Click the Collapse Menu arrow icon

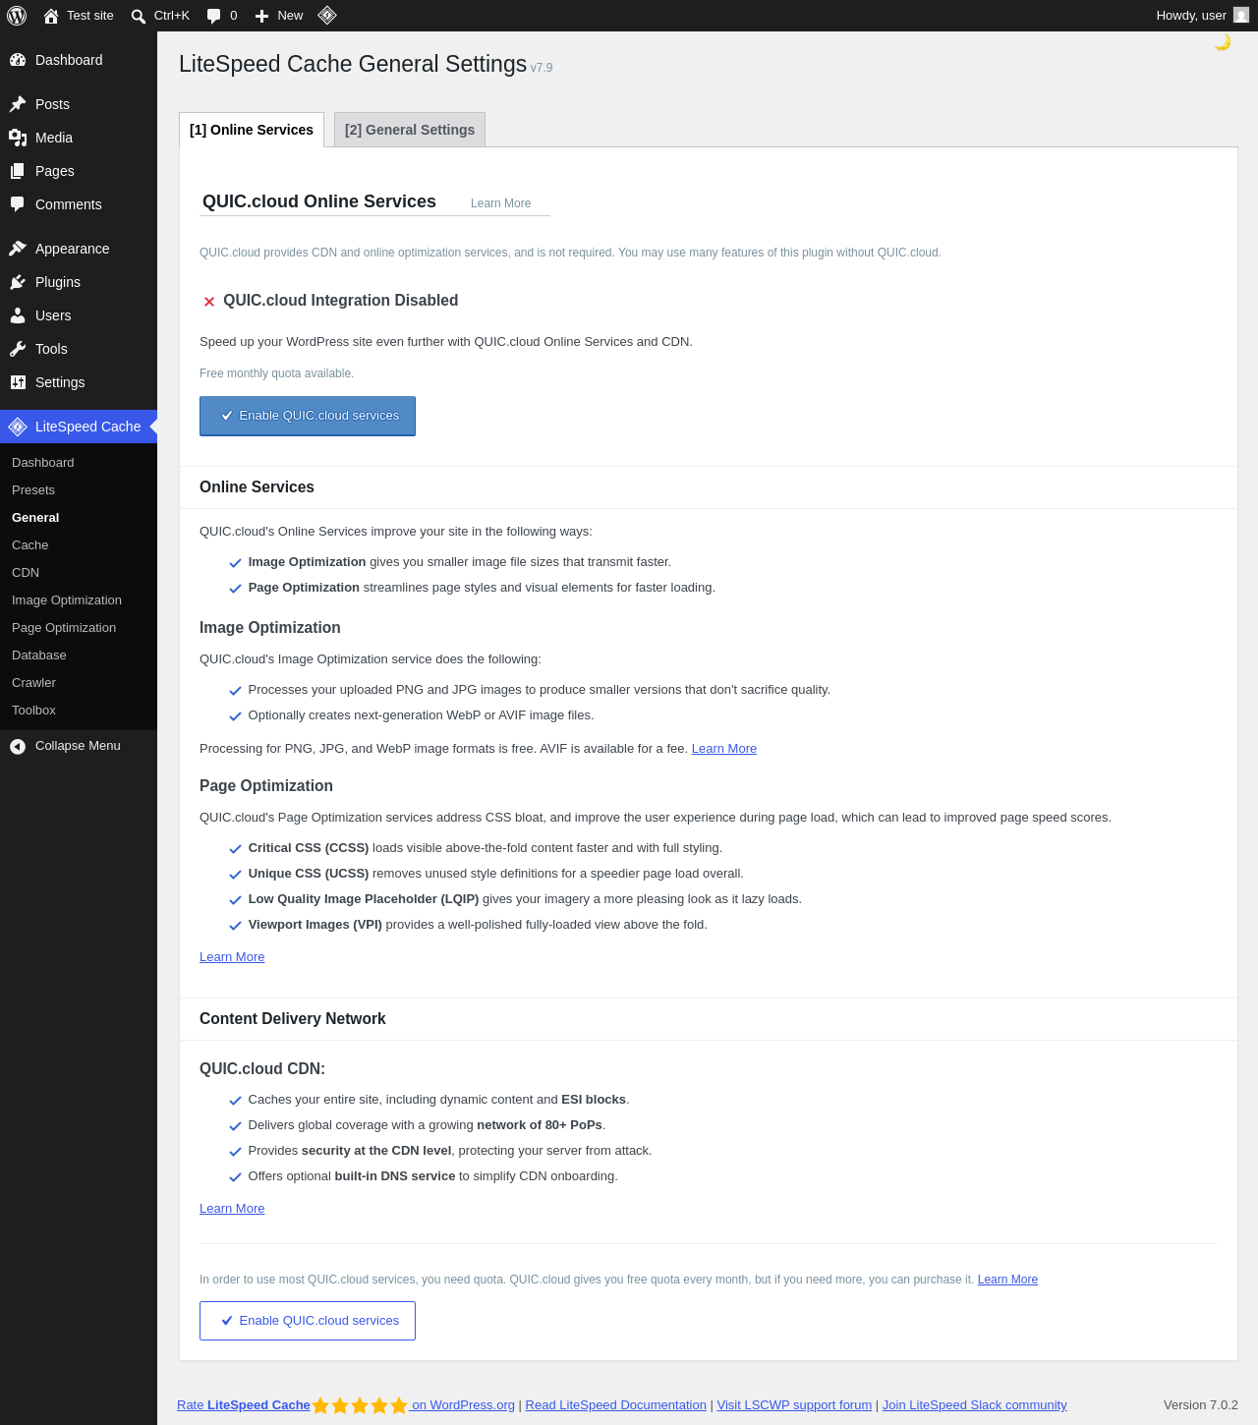18,747
